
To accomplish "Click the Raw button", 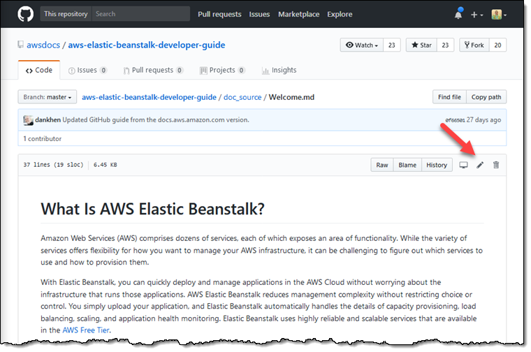I will [x=382, y=166].
